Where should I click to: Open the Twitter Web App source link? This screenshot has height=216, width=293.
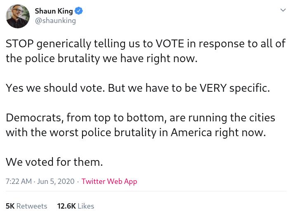point(109,181)
